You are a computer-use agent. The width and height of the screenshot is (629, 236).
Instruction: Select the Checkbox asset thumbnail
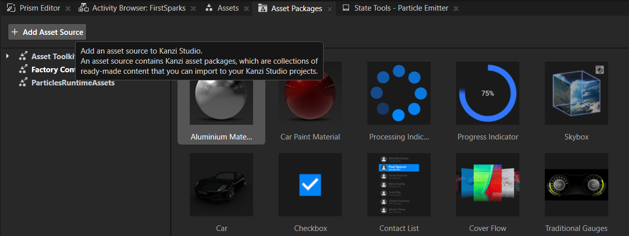(x=310, y=184)
